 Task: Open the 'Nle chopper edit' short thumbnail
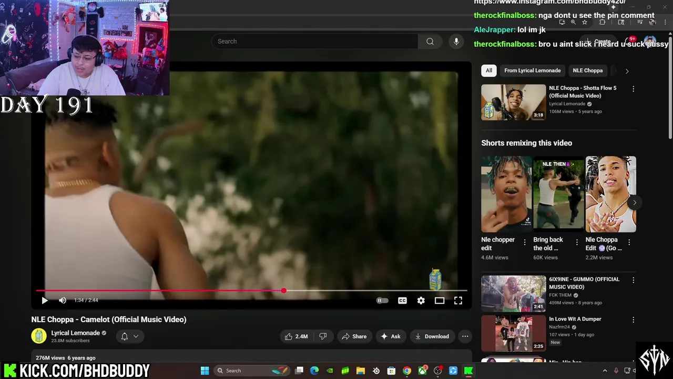pos(506,194)
